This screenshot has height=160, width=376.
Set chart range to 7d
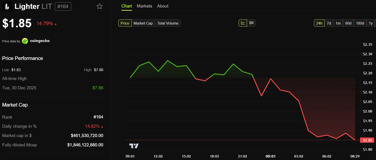[x=329, y=23]
